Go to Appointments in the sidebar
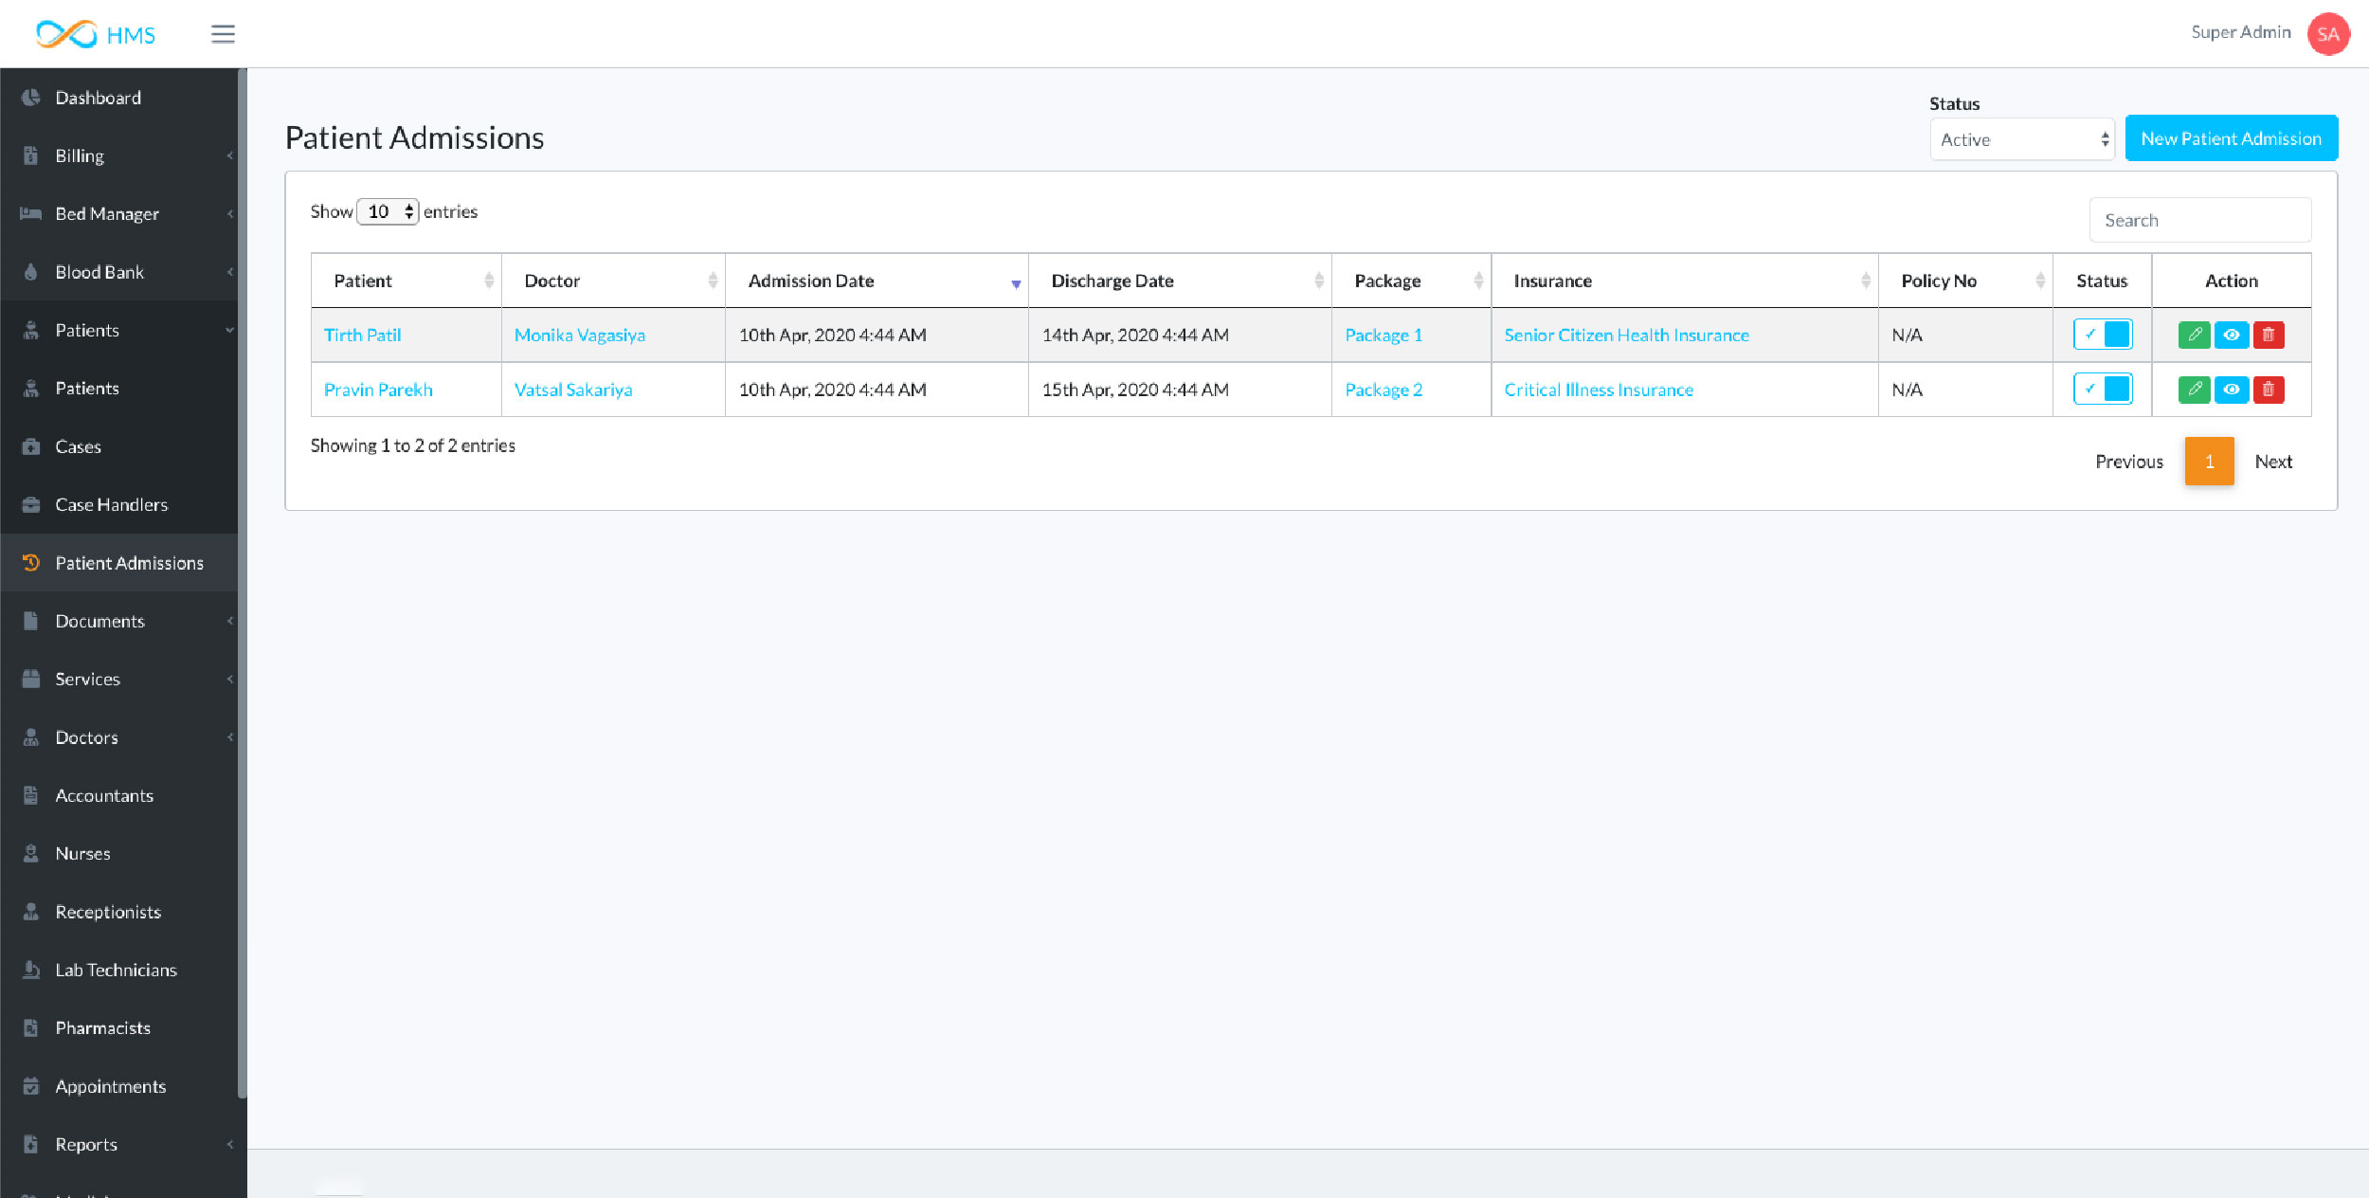Viewport: 2369px width, 1198px height. coord(110,1086)
